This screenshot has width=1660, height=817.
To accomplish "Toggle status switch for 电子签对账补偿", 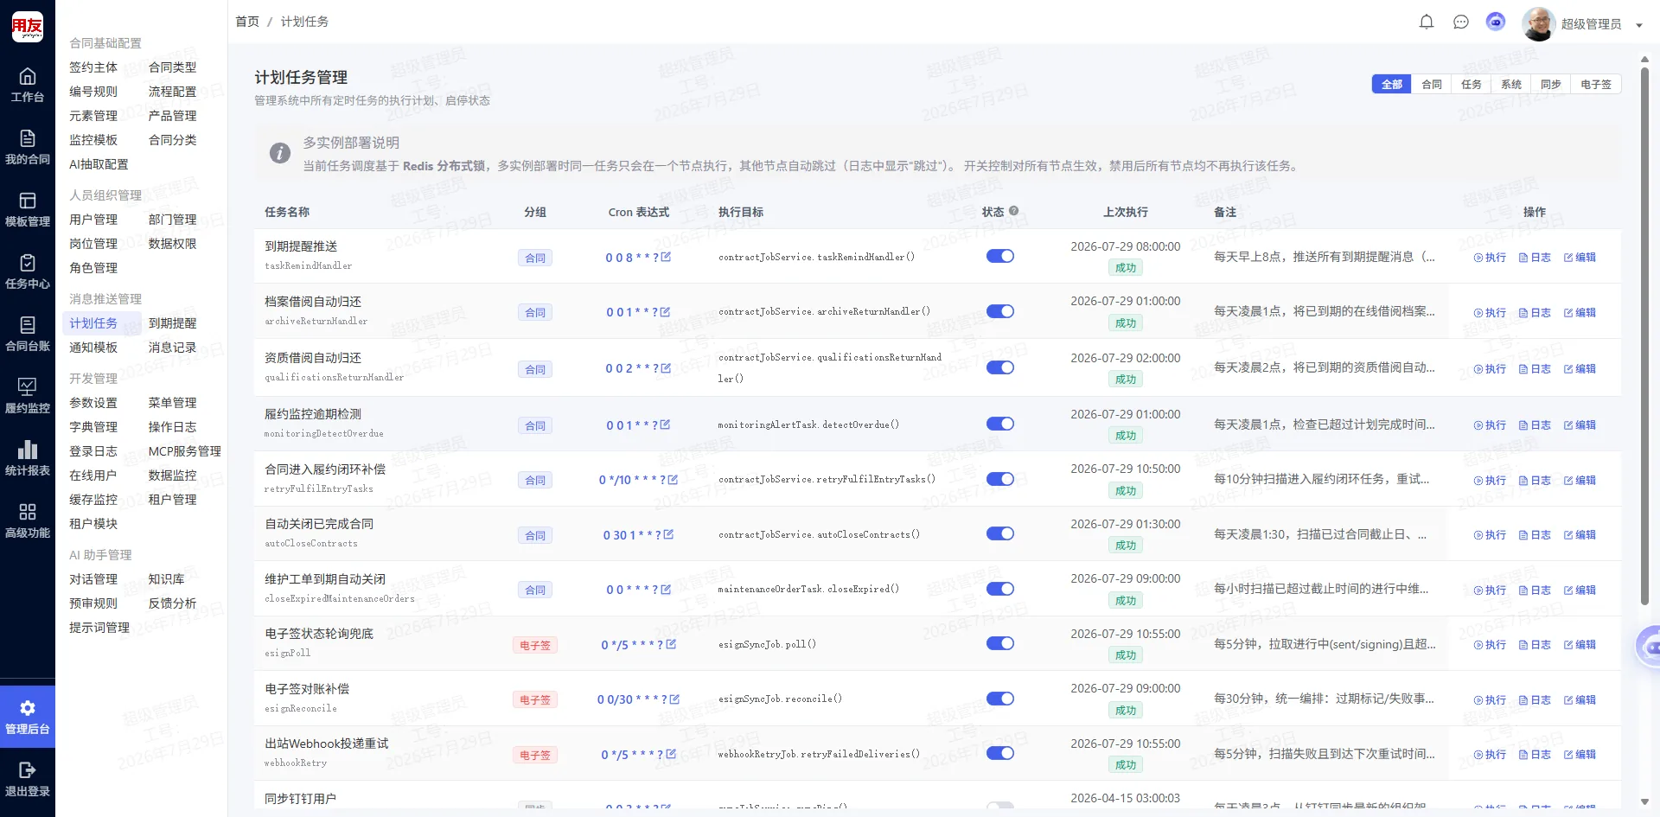I will [999, 699].
